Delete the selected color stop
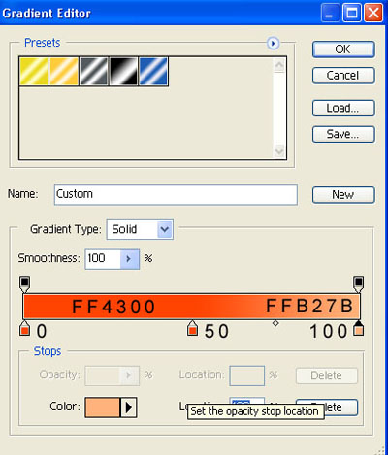Image resolution: width=388 pixels, height=455 pixels. click(x=341, y=406)
